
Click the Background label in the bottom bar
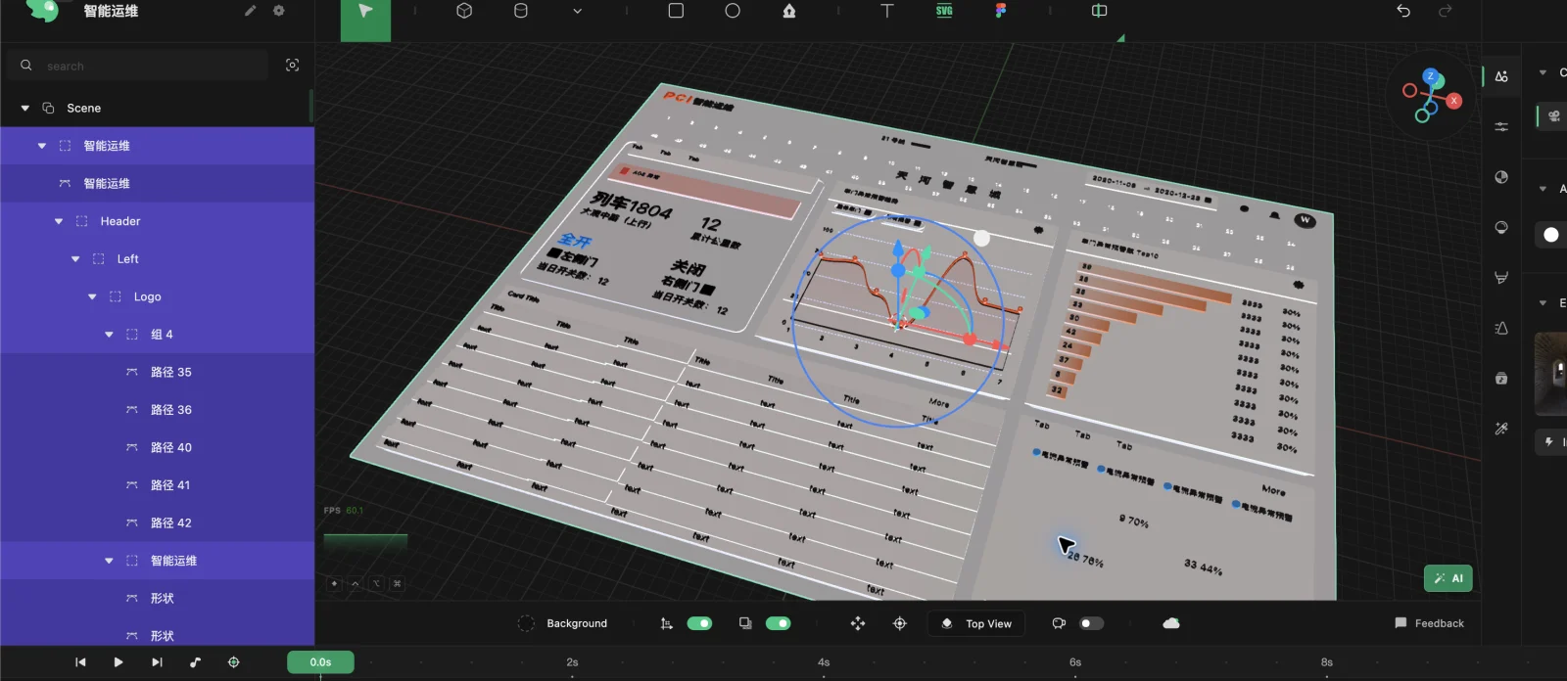click(577, 623)
